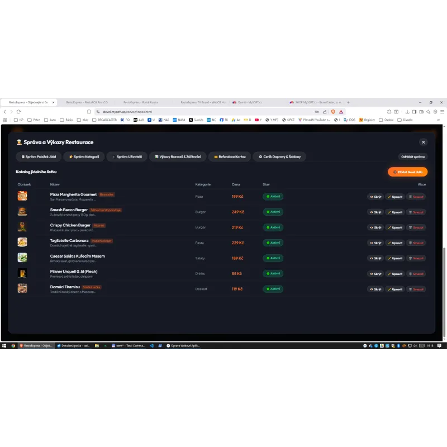447x447 pixels.
Task: Delete Caesar Salát with Smazat
Action: click(416, 258)
